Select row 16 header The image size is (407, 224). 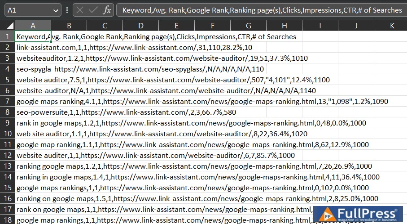click(x=8, y=198)
